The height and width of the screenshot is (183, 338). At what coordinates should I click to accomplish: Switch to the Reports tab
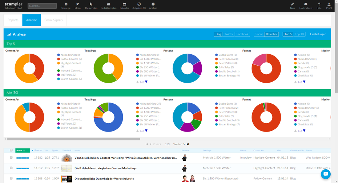coord(13,20)
